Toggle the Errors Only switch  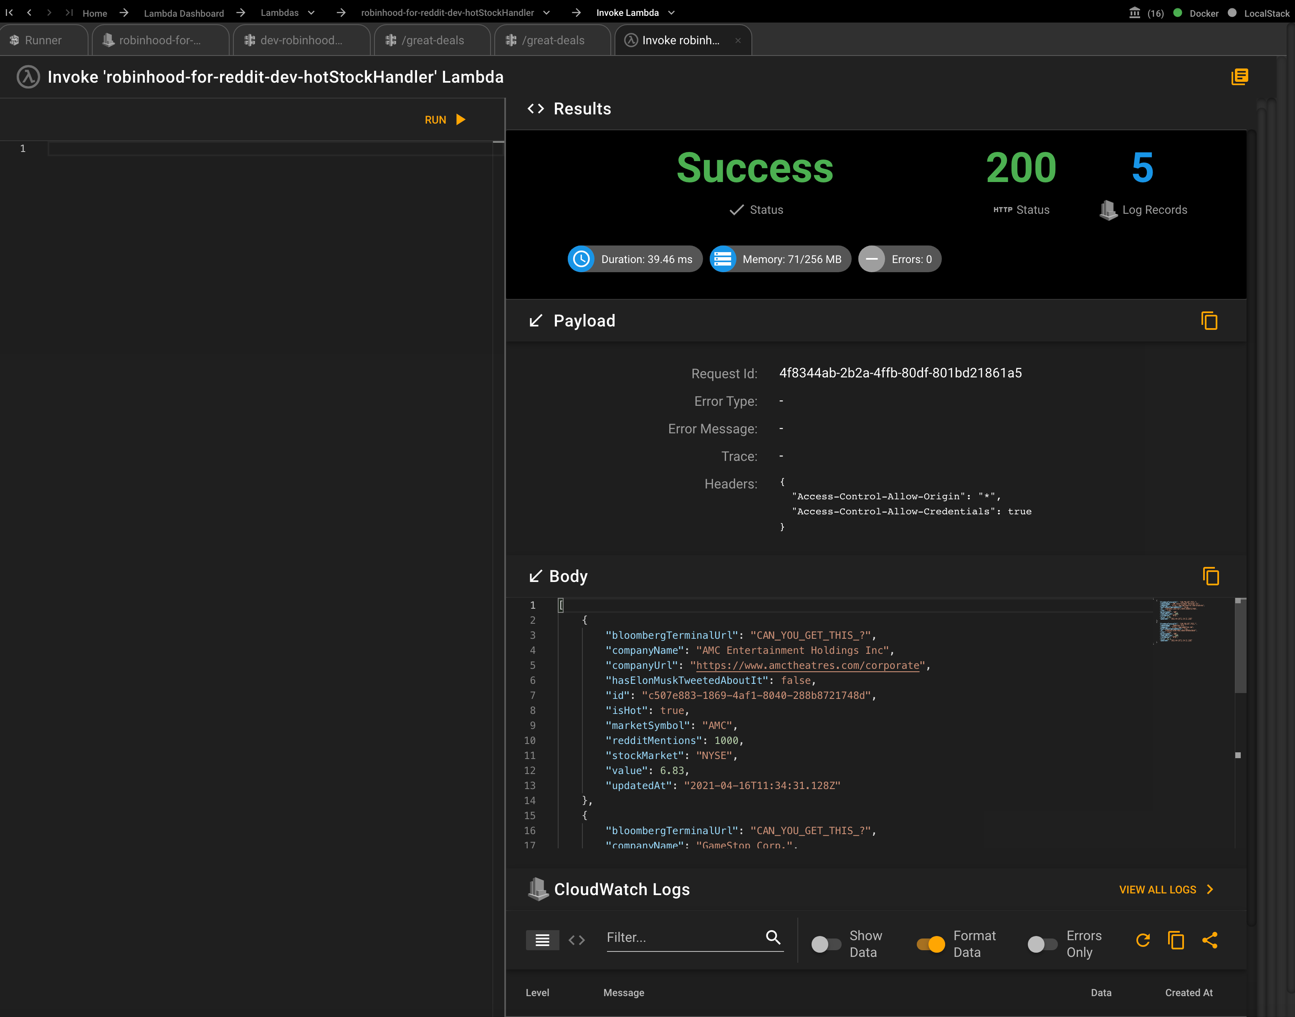[1042, 944]
